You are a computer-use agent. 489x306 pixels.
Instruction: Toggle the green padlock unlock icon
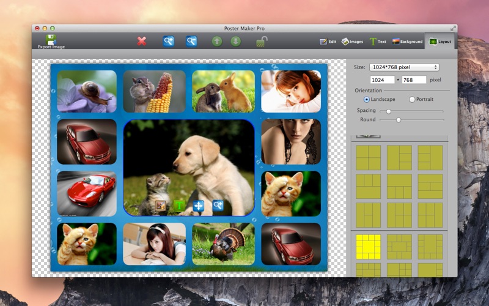click(x=261, y=41)
